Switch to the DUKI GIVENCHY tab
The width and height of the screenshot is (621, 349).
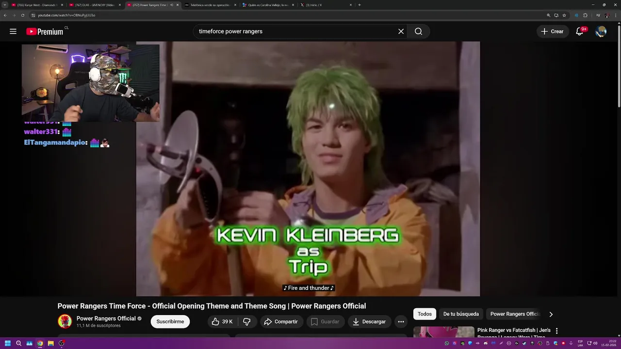tap(95, 5)
